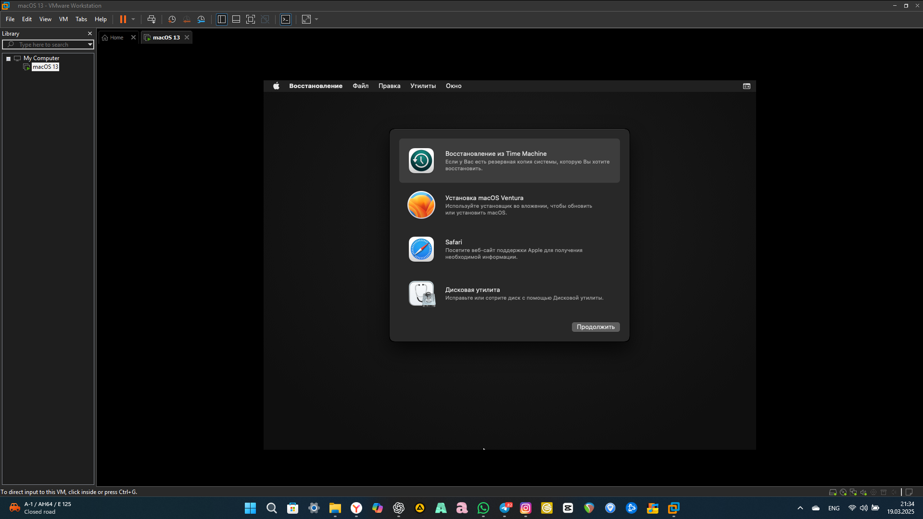Viewport: 923px width, 519px height.
Task: Click the macOS Ventura installer icon
Action: 421,205
